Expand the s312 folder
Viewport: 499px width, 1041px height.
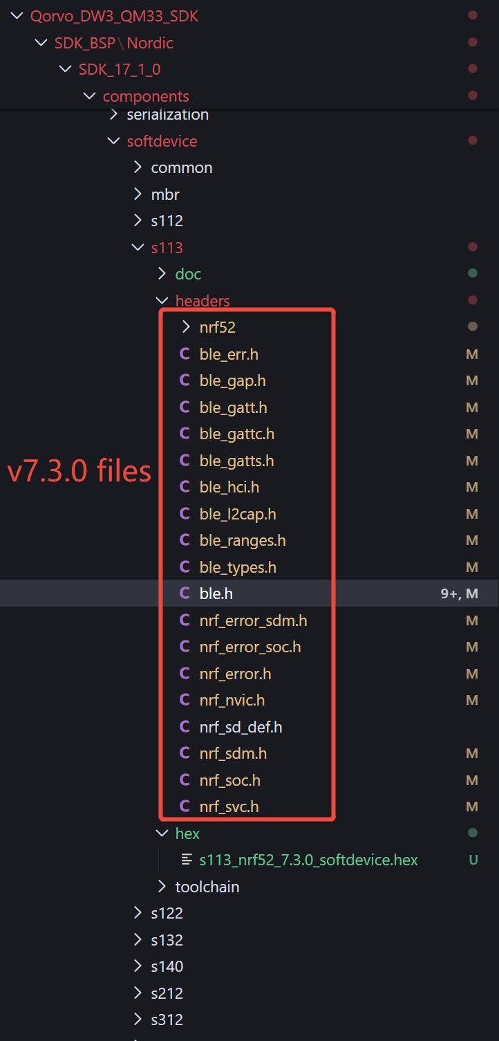point(138,1020)
